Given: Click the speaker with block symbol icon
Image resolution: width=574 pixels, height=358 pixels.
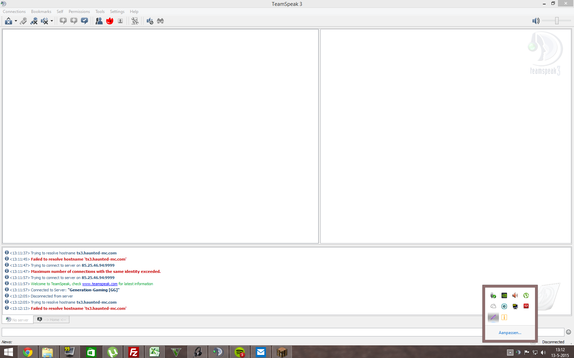Looking at the screenshot, I should point(150,21).
